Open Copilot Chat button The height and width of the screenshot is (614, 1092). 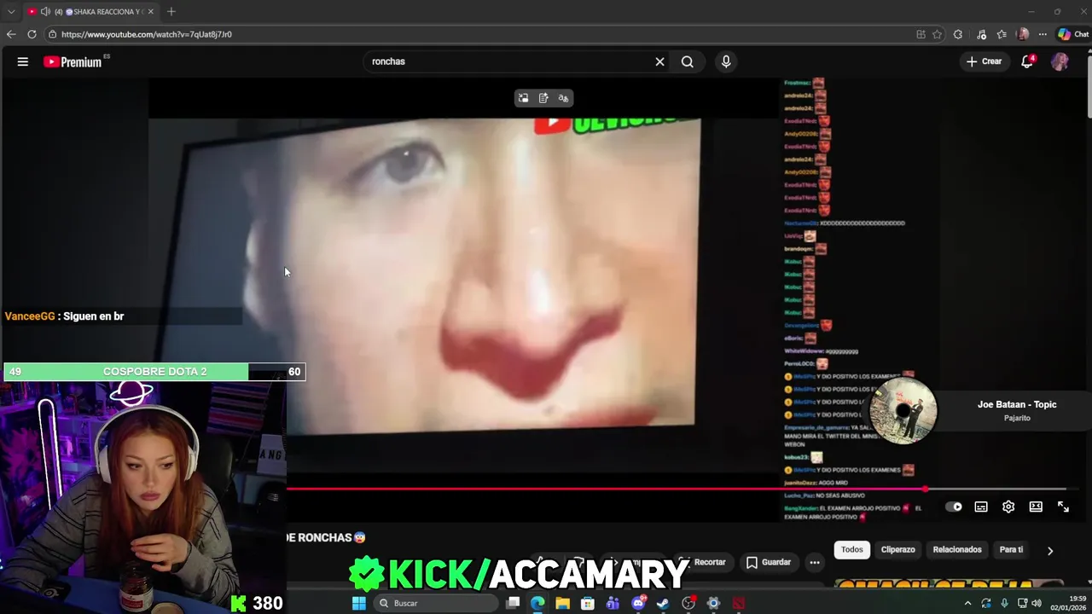[x=1073, y=34]
